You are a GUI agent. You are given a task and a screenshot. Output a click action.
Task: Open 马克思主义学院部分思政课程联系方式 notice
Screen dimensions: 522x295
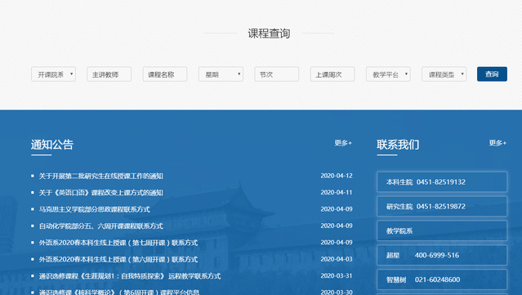pyautogui.click(x=95, y=209)
